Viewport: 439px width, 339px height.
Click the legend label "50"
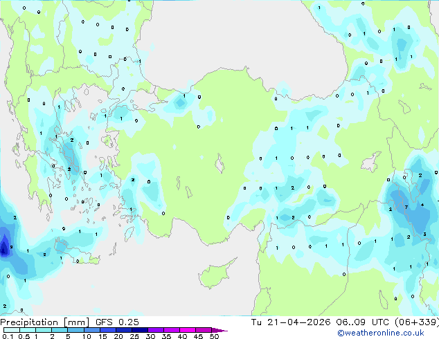click(x=214, y=336)
